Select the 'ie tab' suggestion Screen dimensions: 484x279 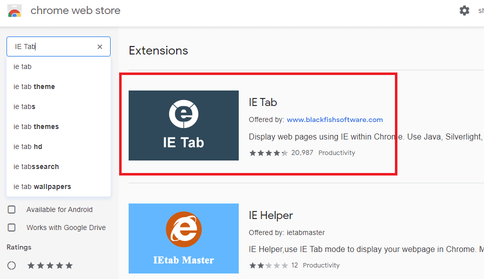[x=59, y=66]
